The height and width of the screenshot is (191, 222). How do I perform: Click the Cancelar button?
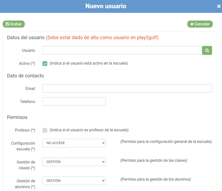click(200, 24)
